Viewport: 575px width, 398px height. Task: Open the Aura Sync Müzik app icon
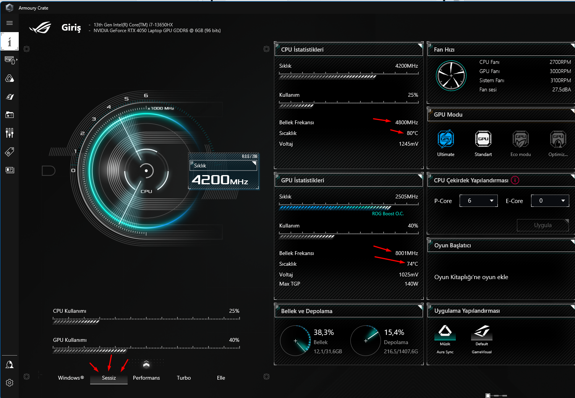(x=445, y=332)
